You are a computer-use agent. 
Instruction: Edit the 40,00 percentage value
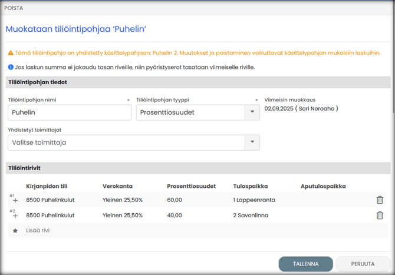pyautogui.click(x=175, y=216)
